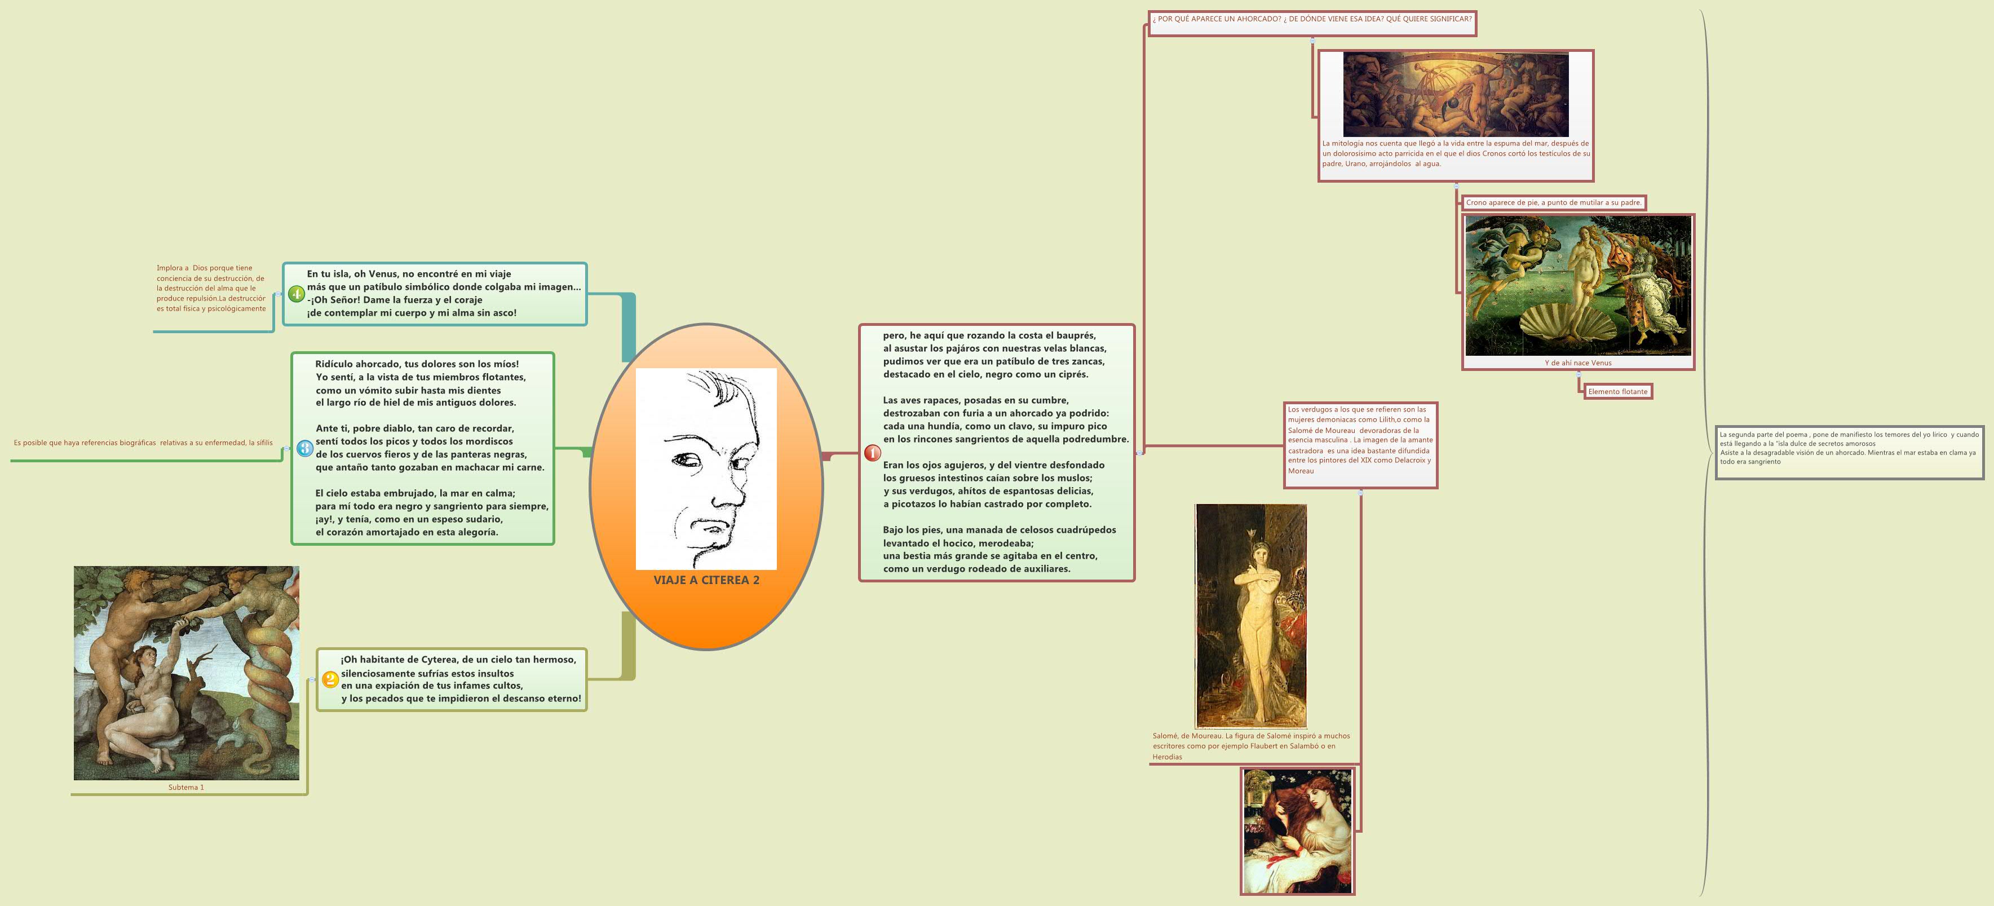
Task: Click the green priority marker 4 beside the Venus verse
Action: 297,294
